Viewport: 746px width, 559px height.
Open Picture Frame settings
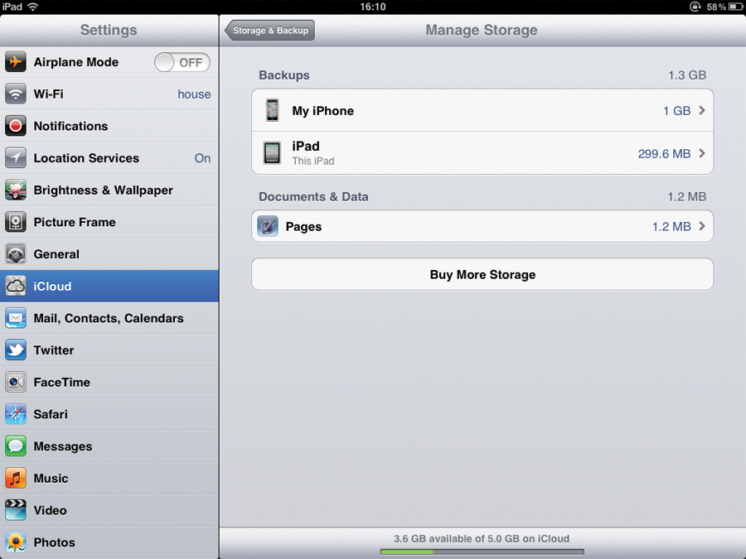[x=109, y=222]
